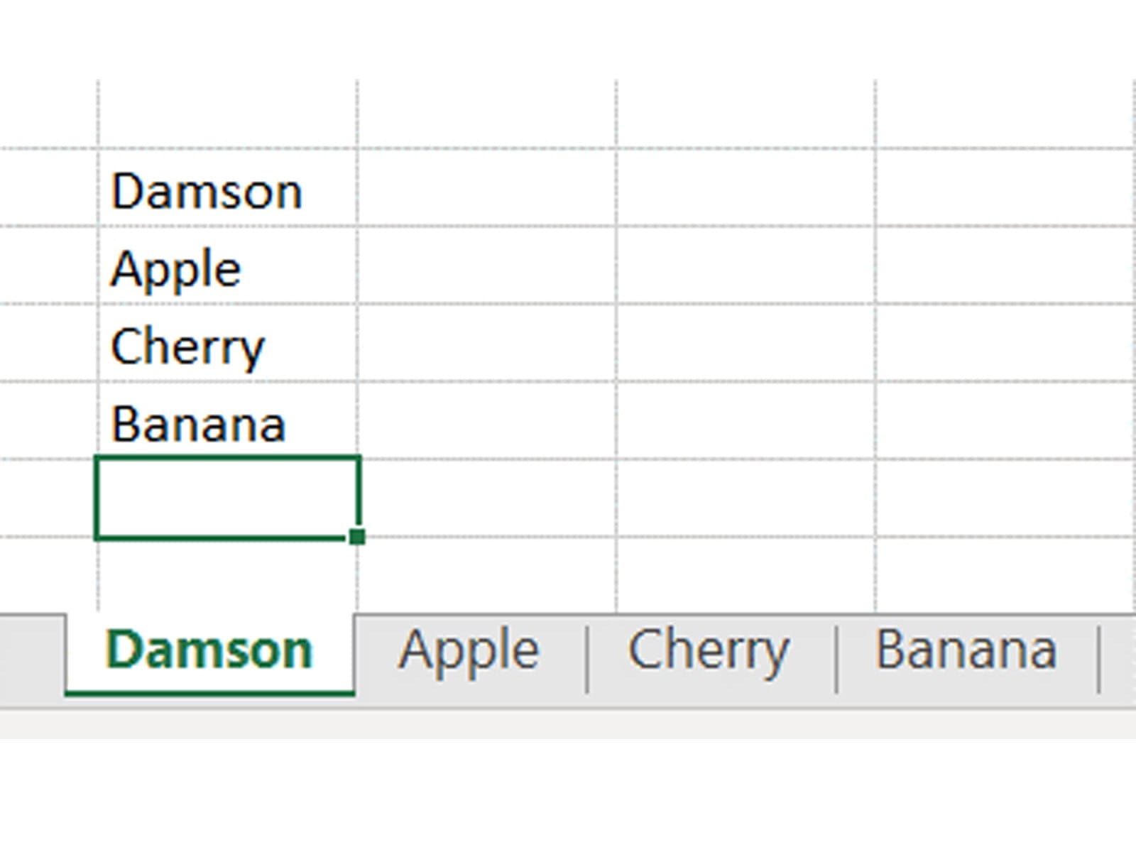
Task: Open the Apple sheet tab
Action: coord(469,651)
